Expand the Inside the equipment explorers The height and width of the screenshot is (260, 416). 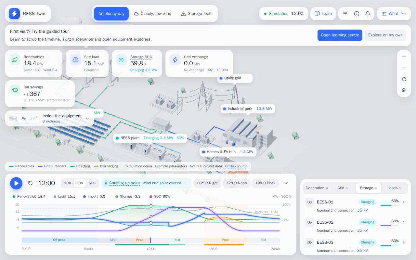coord(50,119)
